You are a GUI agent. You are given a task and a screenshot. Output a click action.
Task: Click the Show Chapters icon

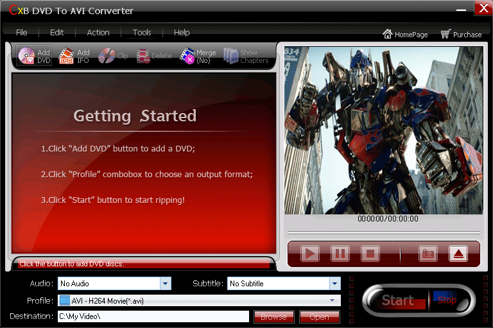pos(246,56)
